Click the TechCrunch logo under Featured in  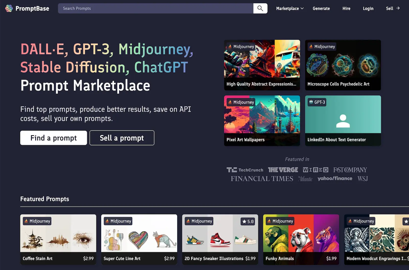click(245, 170)
